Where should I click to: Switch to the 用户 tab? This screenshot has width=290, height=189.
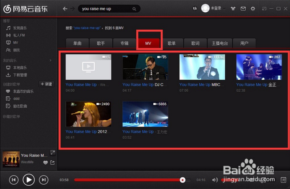click(x=244, y=43)
